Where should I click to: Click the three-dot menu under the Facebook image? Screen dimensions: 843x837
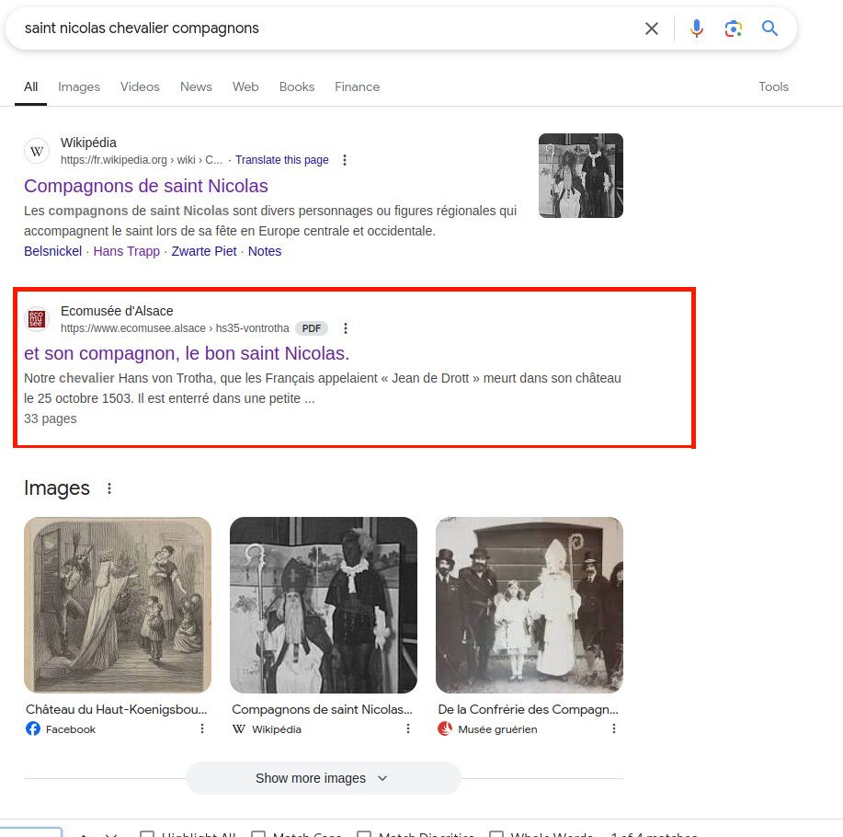tap(202, 729)
